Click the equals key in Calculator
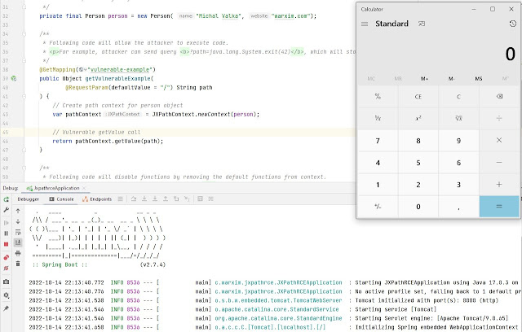The height and width of the screenshot is (332, 522). tap(499, 207)
